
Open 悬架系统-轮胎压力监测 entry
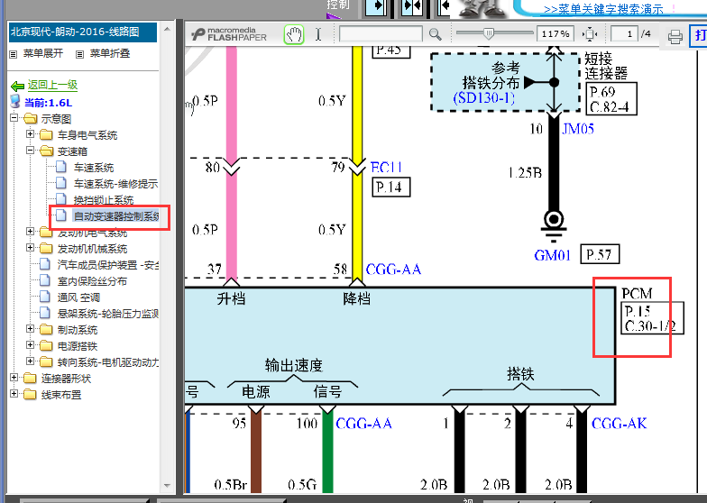pos(108,314)
